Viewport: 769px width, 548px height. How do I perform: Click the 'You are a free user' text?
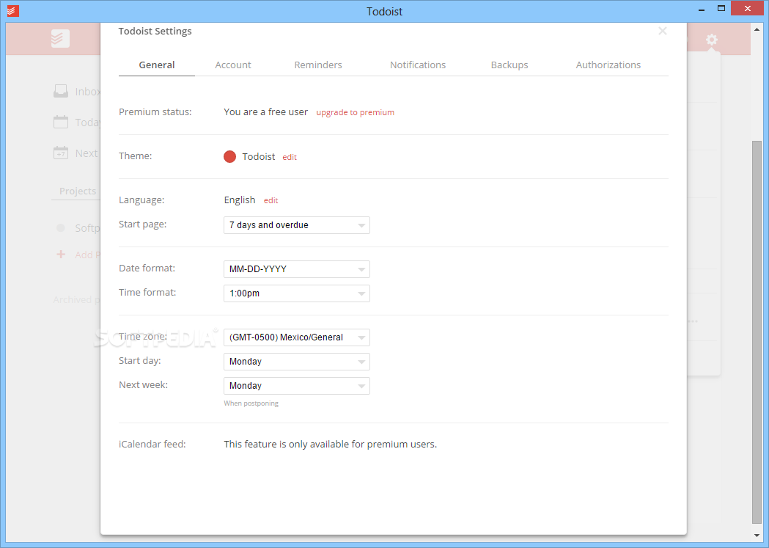click(266, 112)
